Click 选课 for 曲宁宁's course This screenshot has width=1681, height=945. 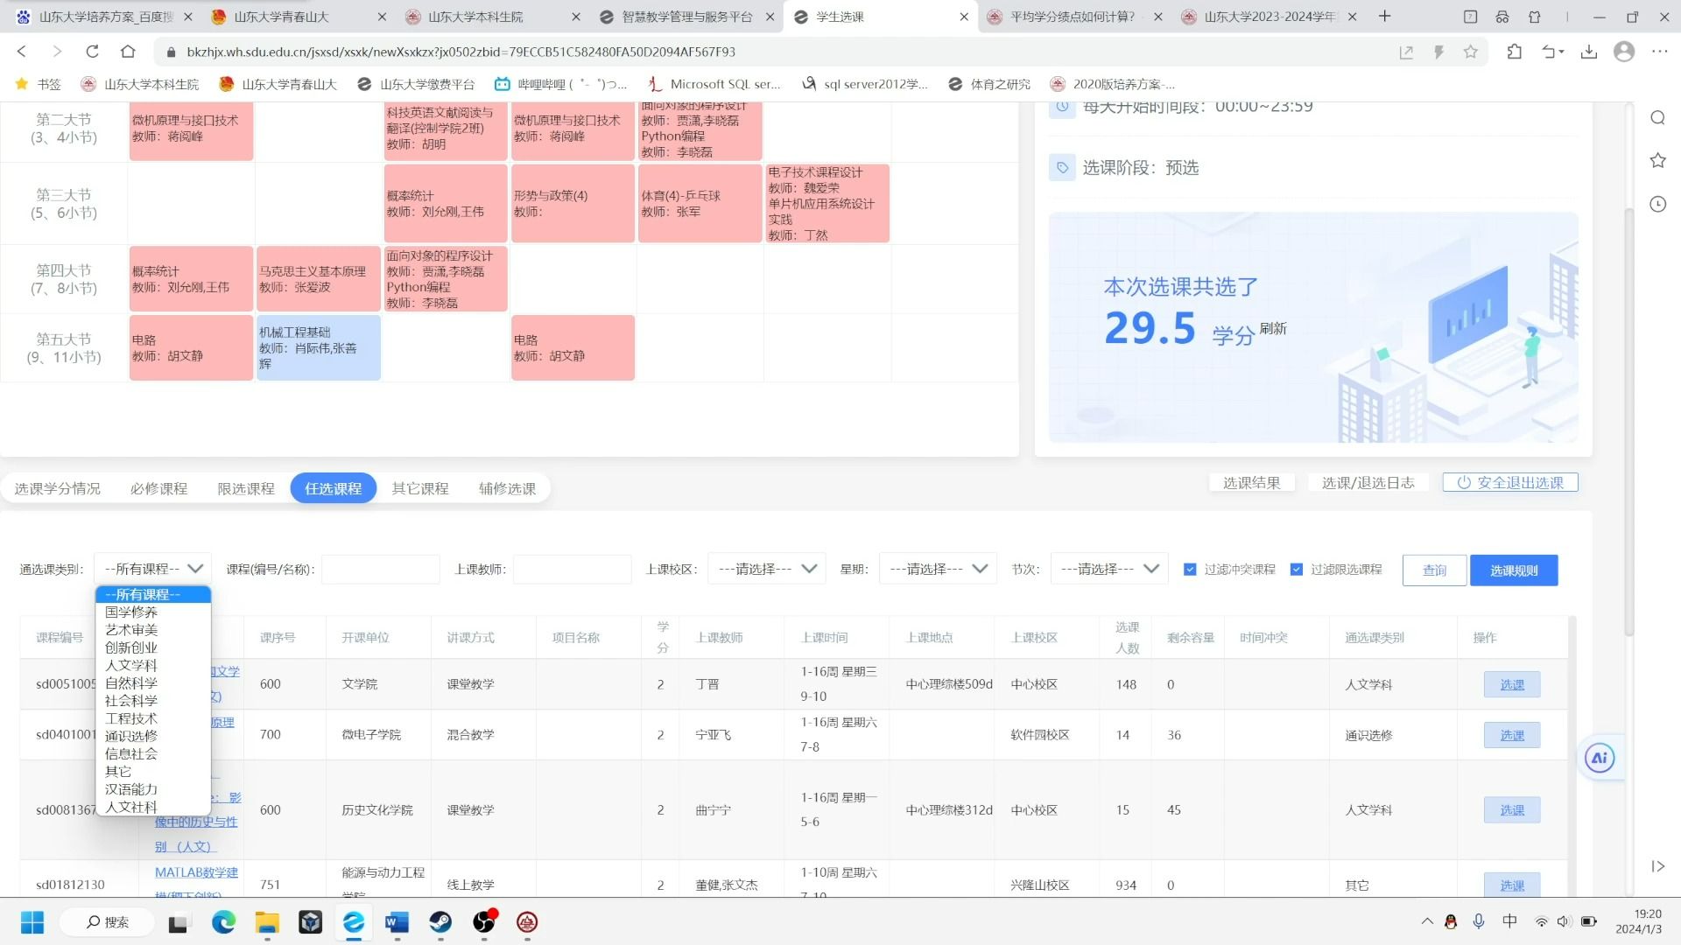(x=1512, y=810)
